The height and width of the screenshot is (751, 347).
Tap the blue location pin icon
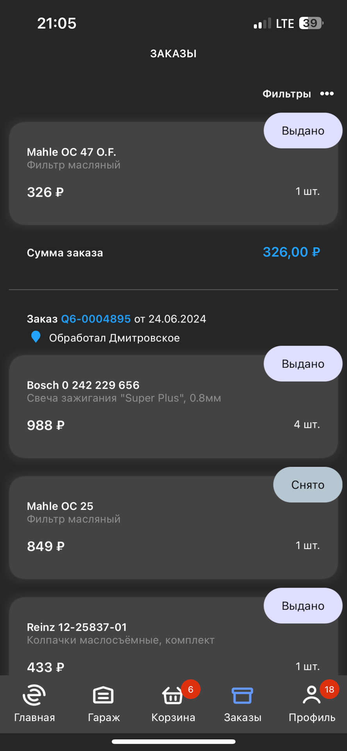coord(36,337)
